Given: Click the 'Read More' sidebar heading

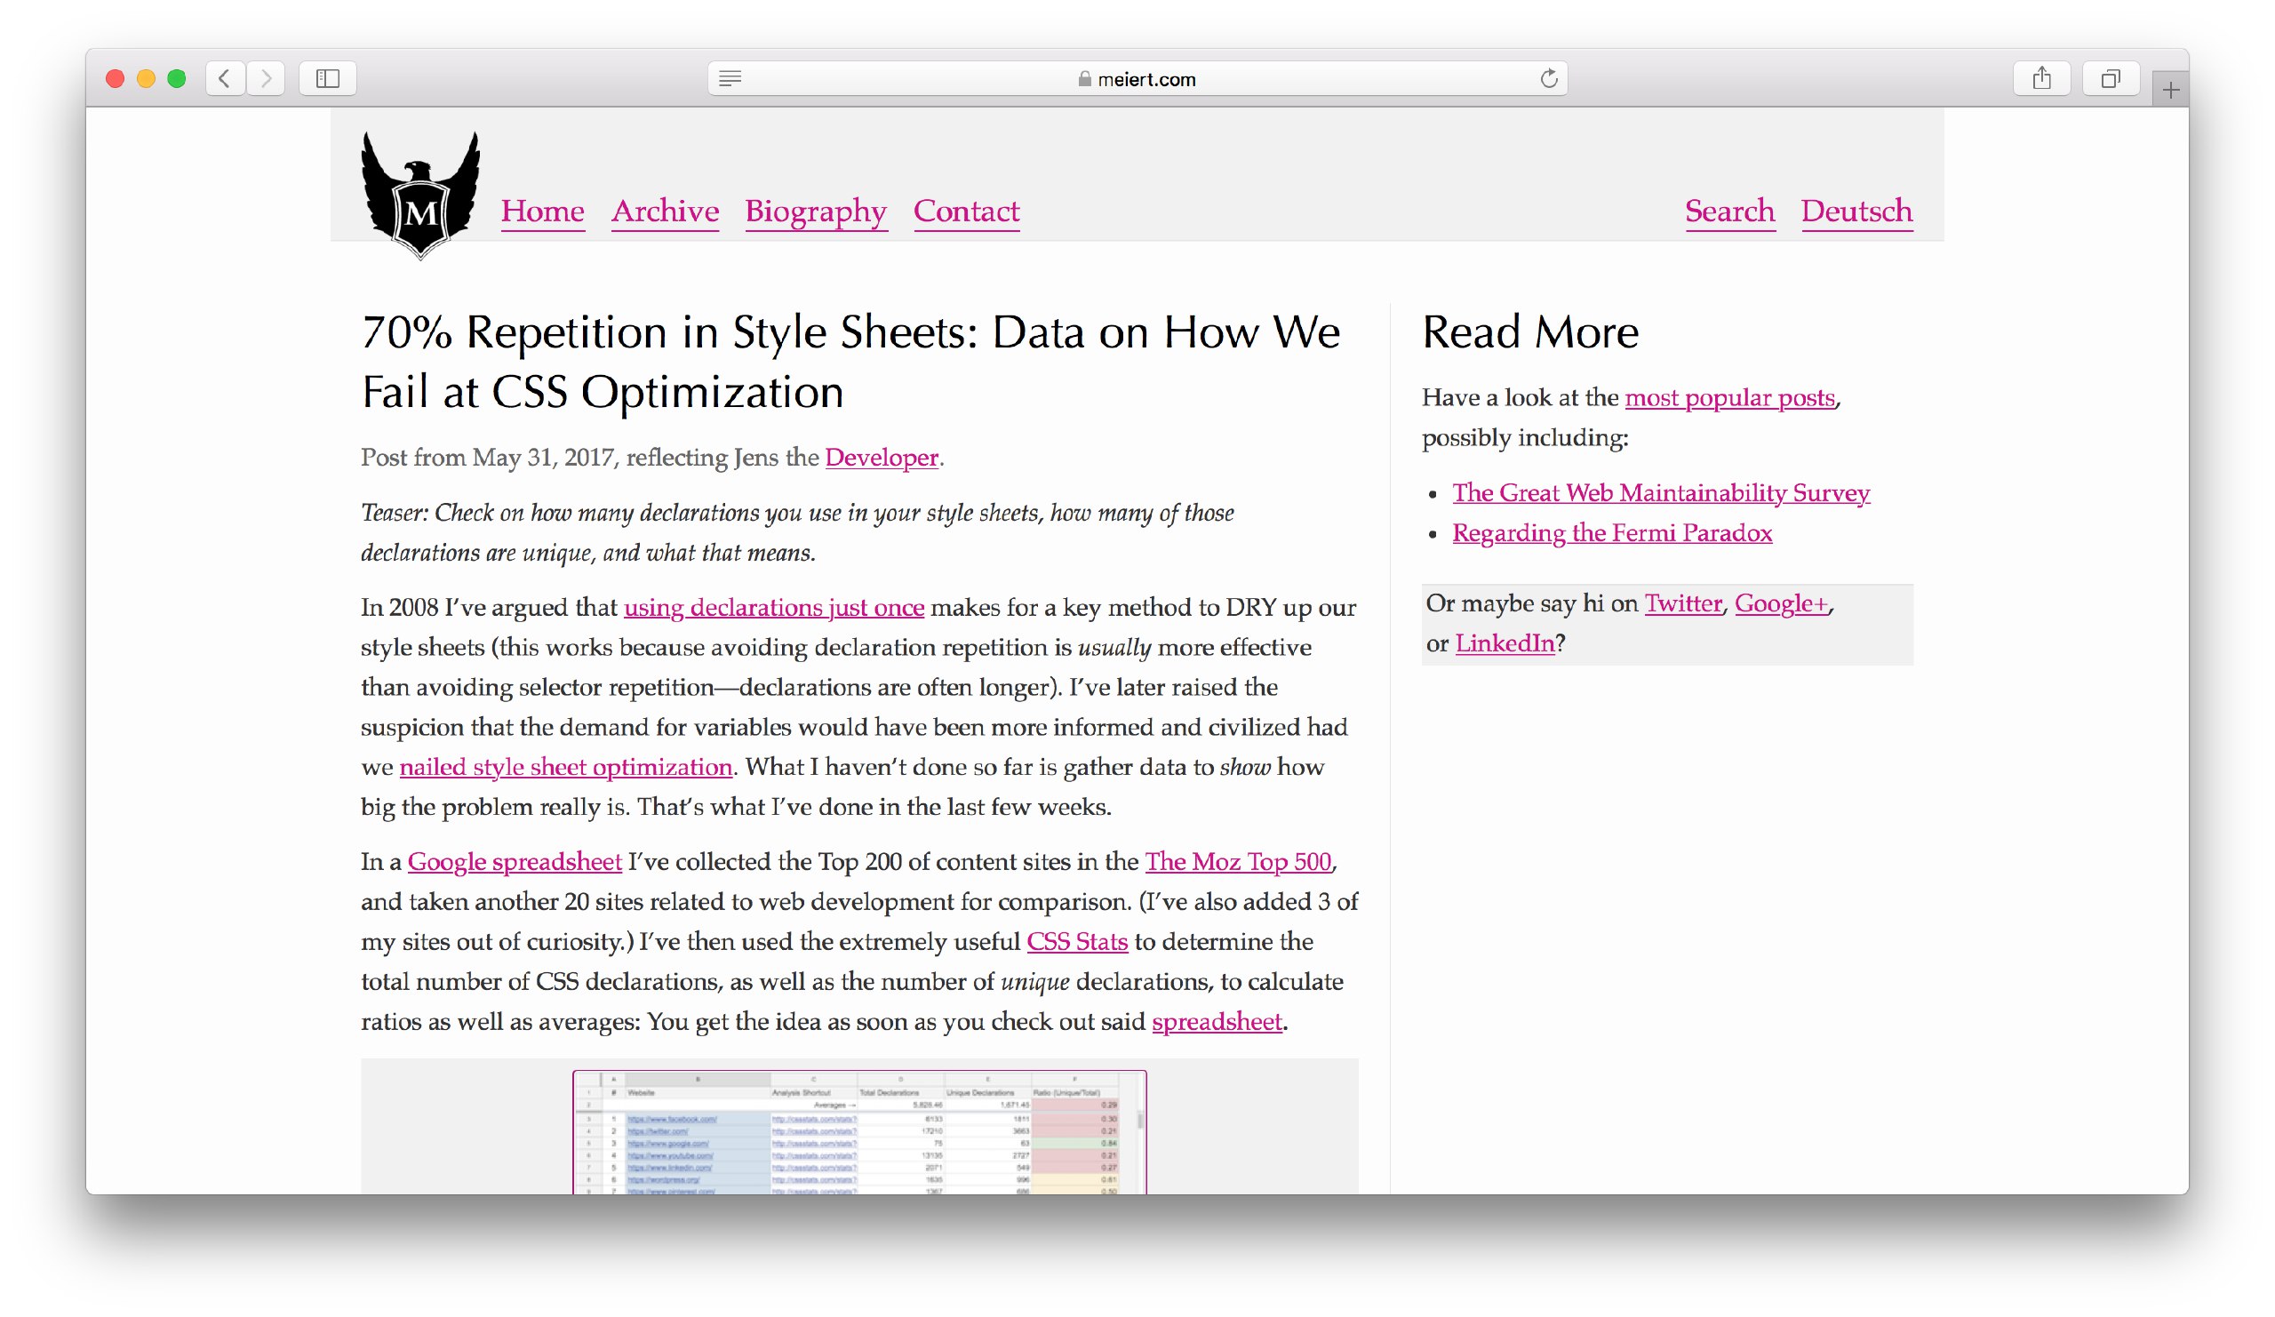Looking at the screenshot, I should 1530,332.
